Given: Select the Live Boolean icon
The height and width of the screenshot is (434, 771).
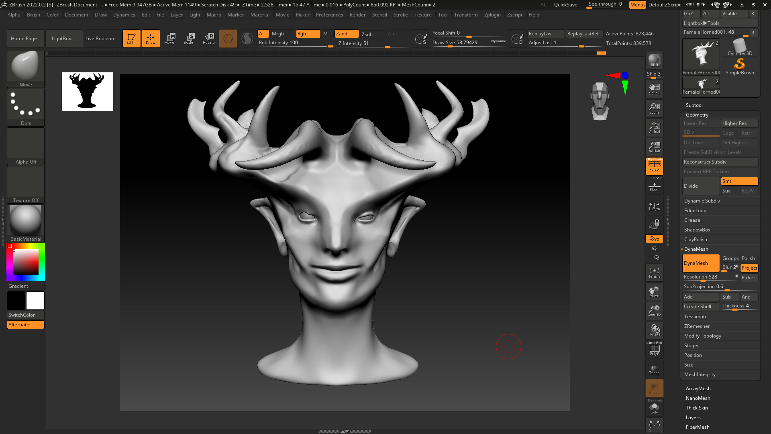Looking at the screenshot, I should coord(99,38).
